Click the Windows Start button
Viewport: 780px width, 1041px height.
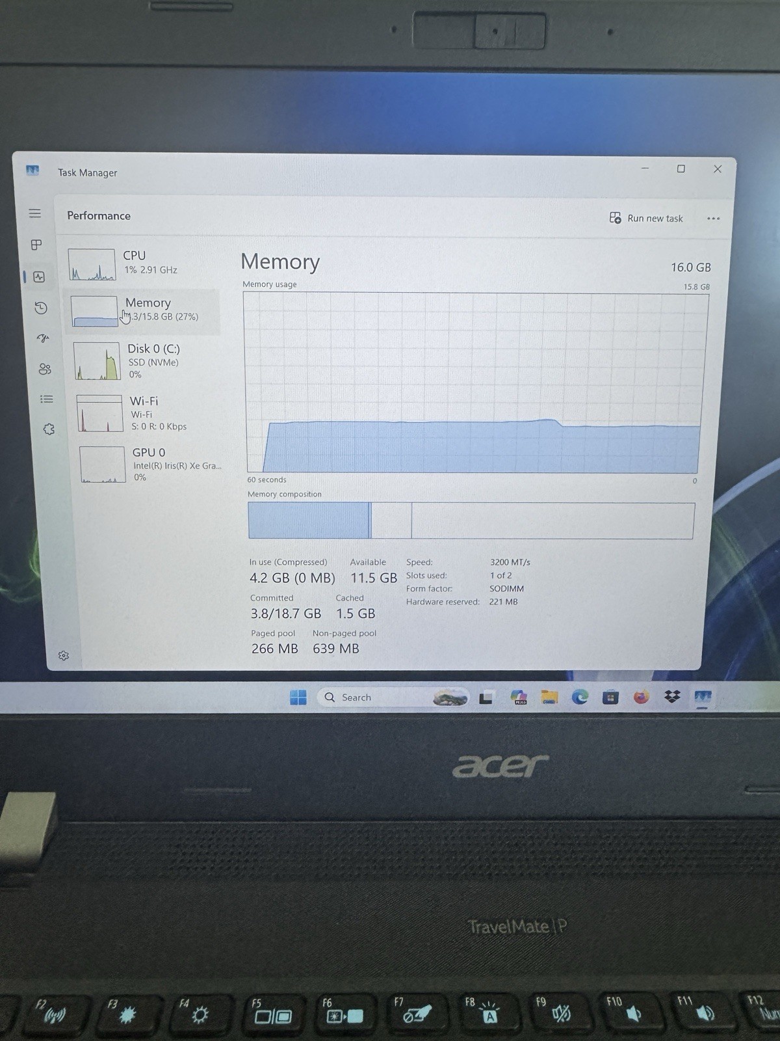point(298,697)
